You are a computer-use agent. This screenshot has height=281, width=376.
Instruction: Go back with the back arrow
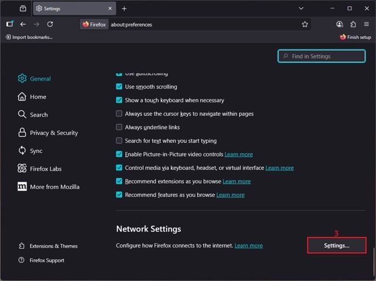(23, 24)
